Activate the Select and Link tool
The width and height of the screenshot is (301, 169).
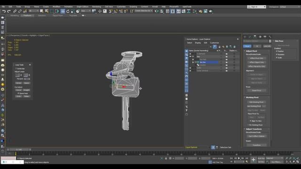(x=15, y=11)
